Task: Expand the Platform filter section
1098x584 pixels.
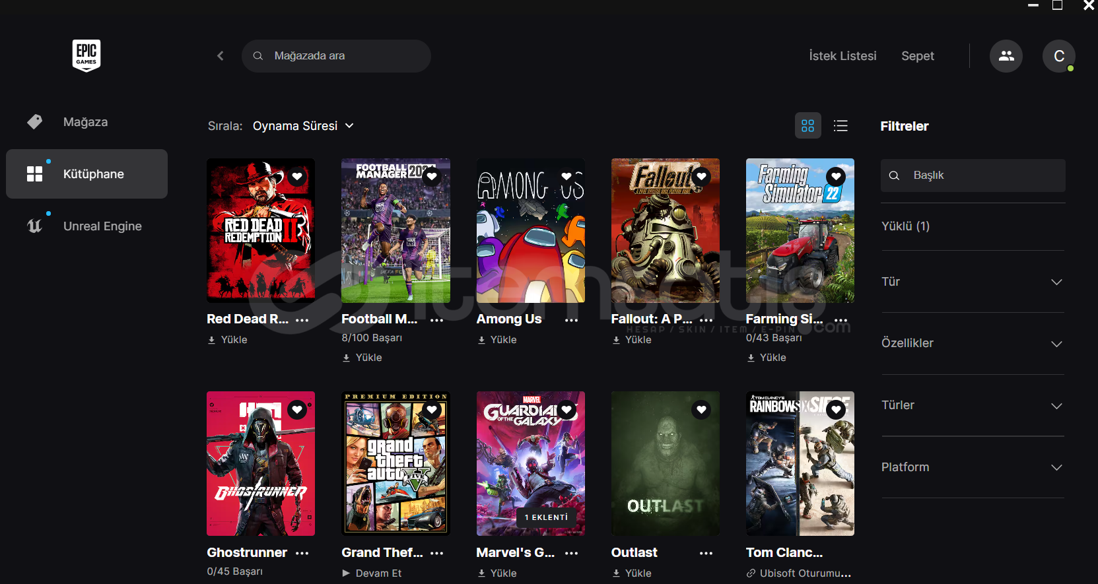Action: 973,467
